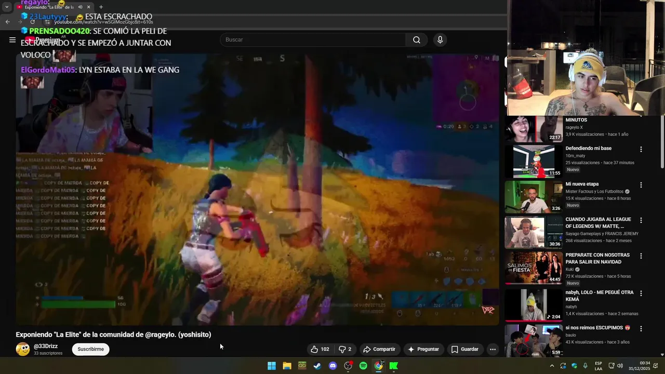Open thumbnail of Defendiendo mi base 11:55
Image resolution: width=665 pixels, height=374 pixels.
pos(534,161)
